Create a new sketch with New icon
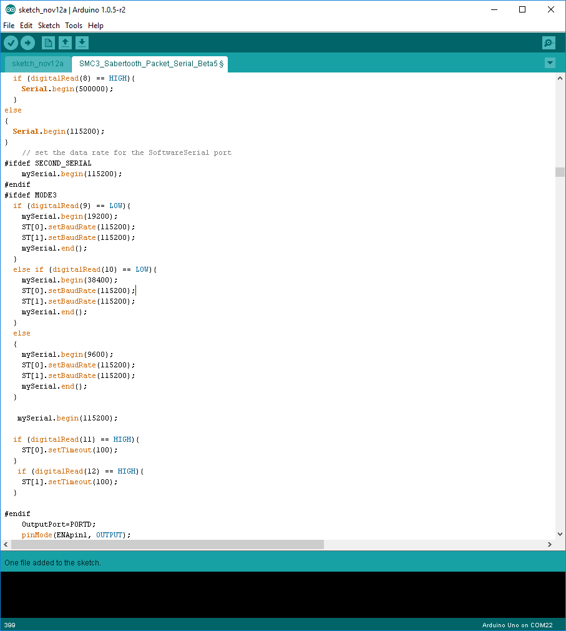The width and height of the screenshot is (566, 631). [48, 42]
